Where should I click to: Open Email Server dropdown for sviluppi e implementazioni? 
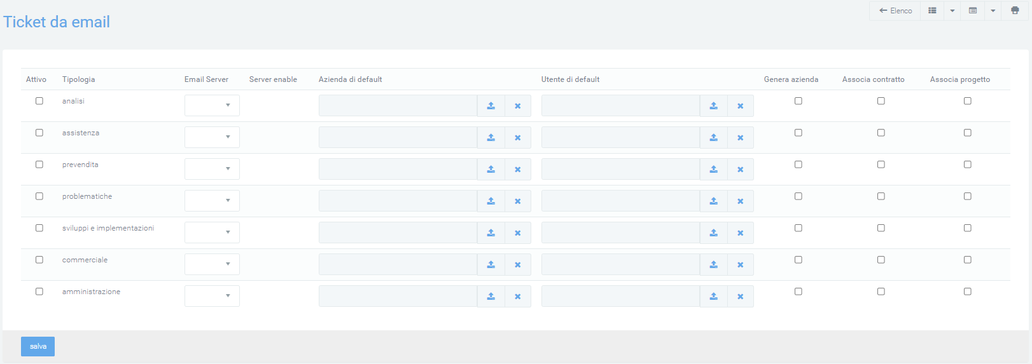pos(212,233)
